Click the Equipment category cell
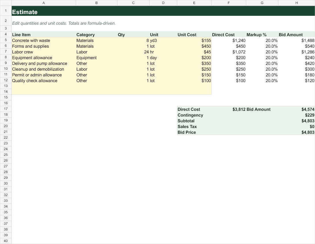The height and width of the screenshot is (244, 315). point(97,58)
